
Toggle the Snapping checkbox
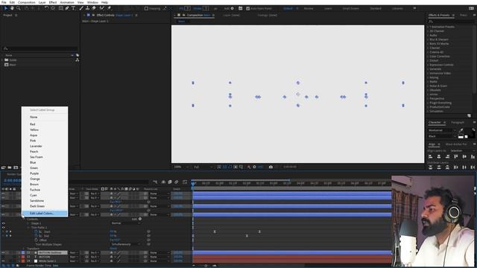(x=146, y=8)
